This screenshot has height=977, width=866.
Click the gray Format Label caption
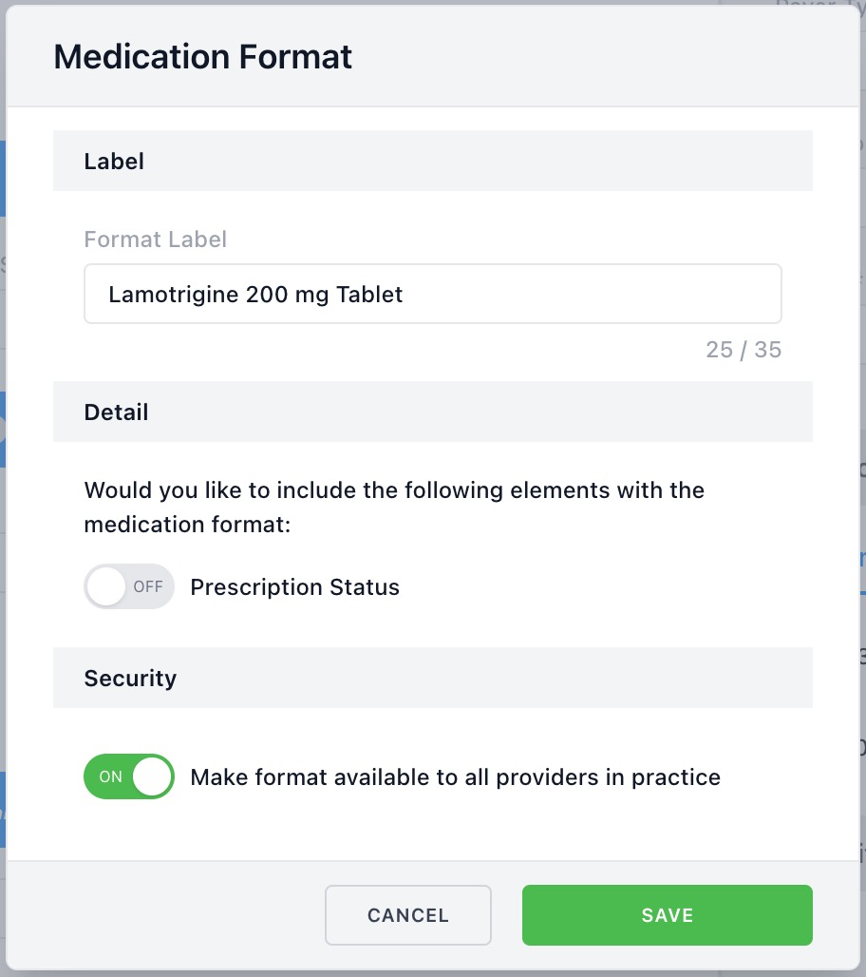(x=155, y=239)
